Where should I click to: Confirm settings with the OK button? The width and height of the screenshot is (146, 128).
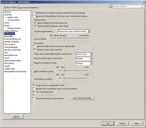pyautogui.click(x=108, y=123)
